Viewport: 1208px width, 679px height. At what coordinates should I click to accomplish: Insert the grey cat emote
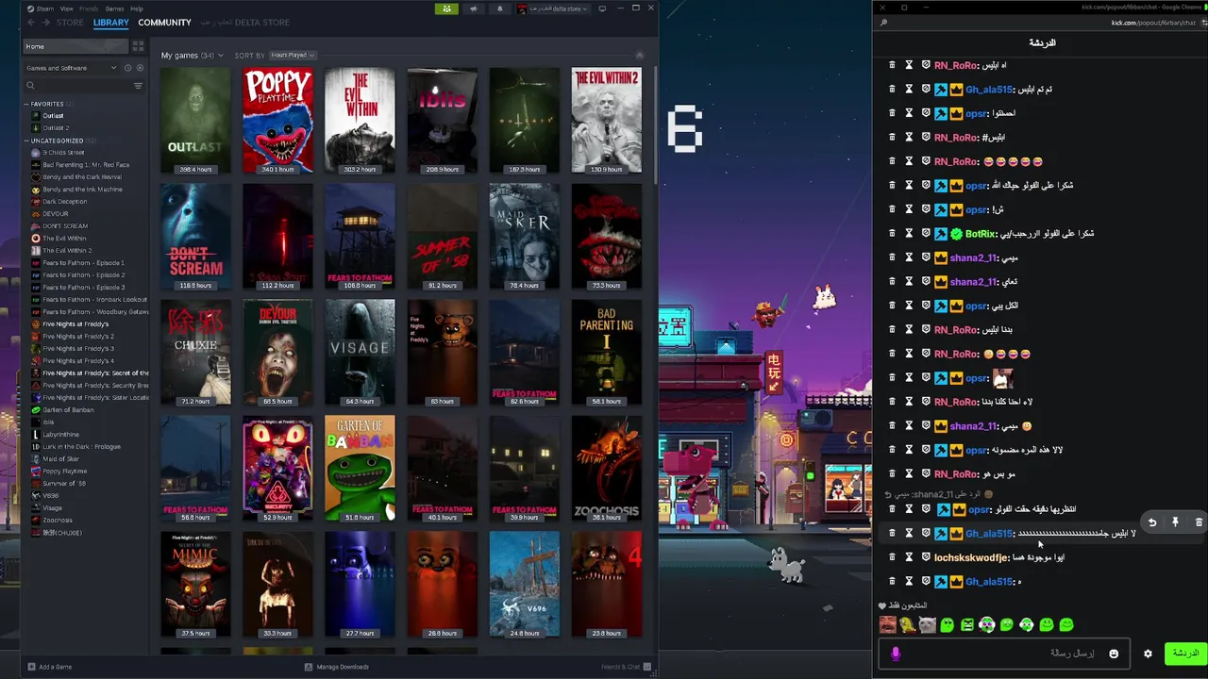pos(927,624)
